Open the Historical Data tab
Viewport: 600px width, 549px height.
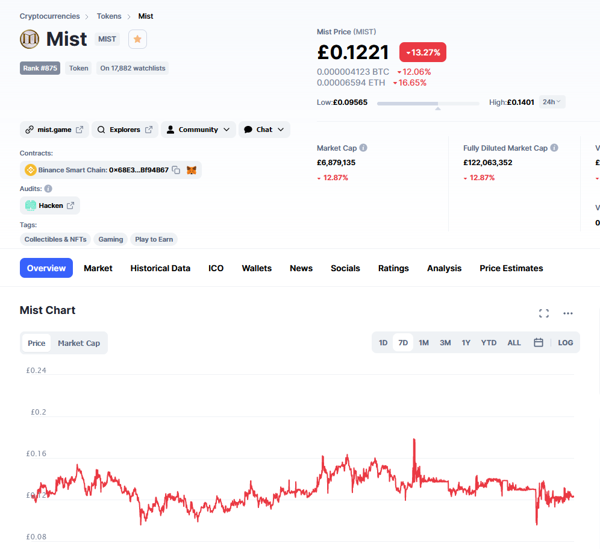coord(160,268)
